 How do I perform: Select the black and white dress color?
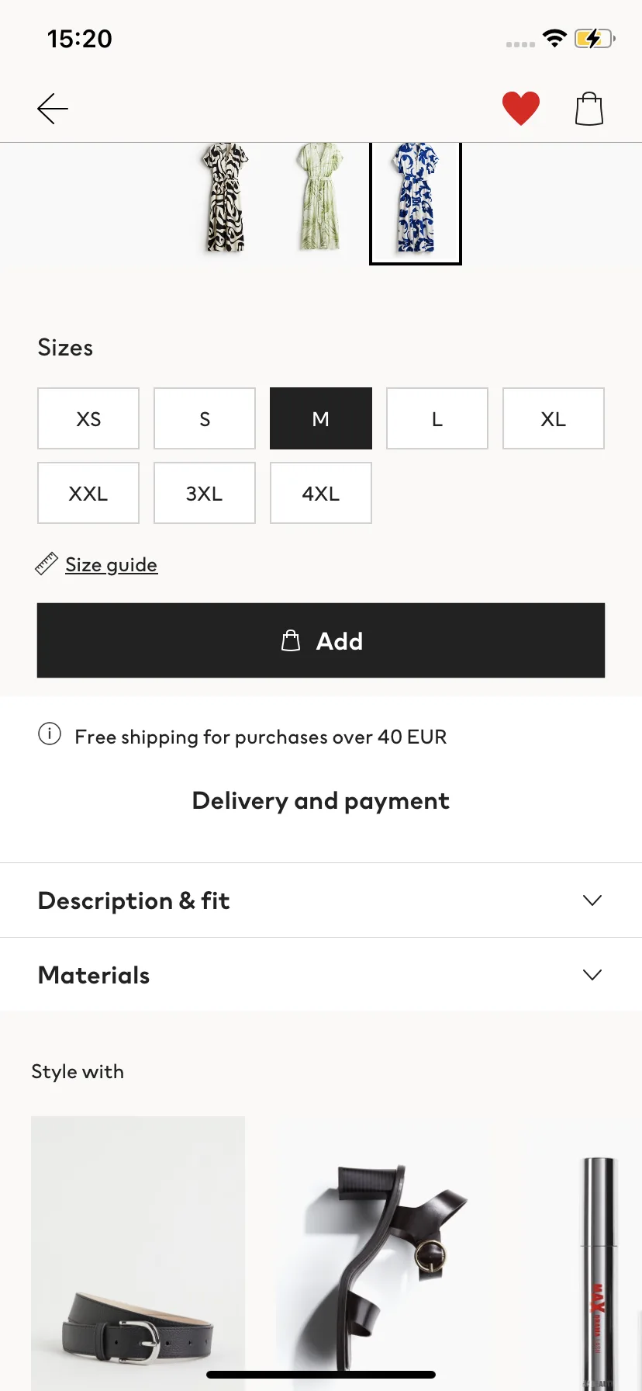tap(225, 198)
